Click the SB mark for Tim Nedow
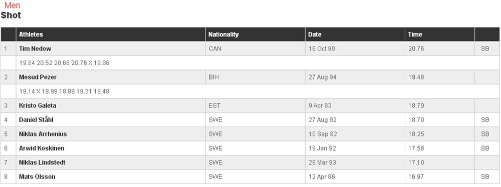501x187 pixels. click(x=485, y=49)
